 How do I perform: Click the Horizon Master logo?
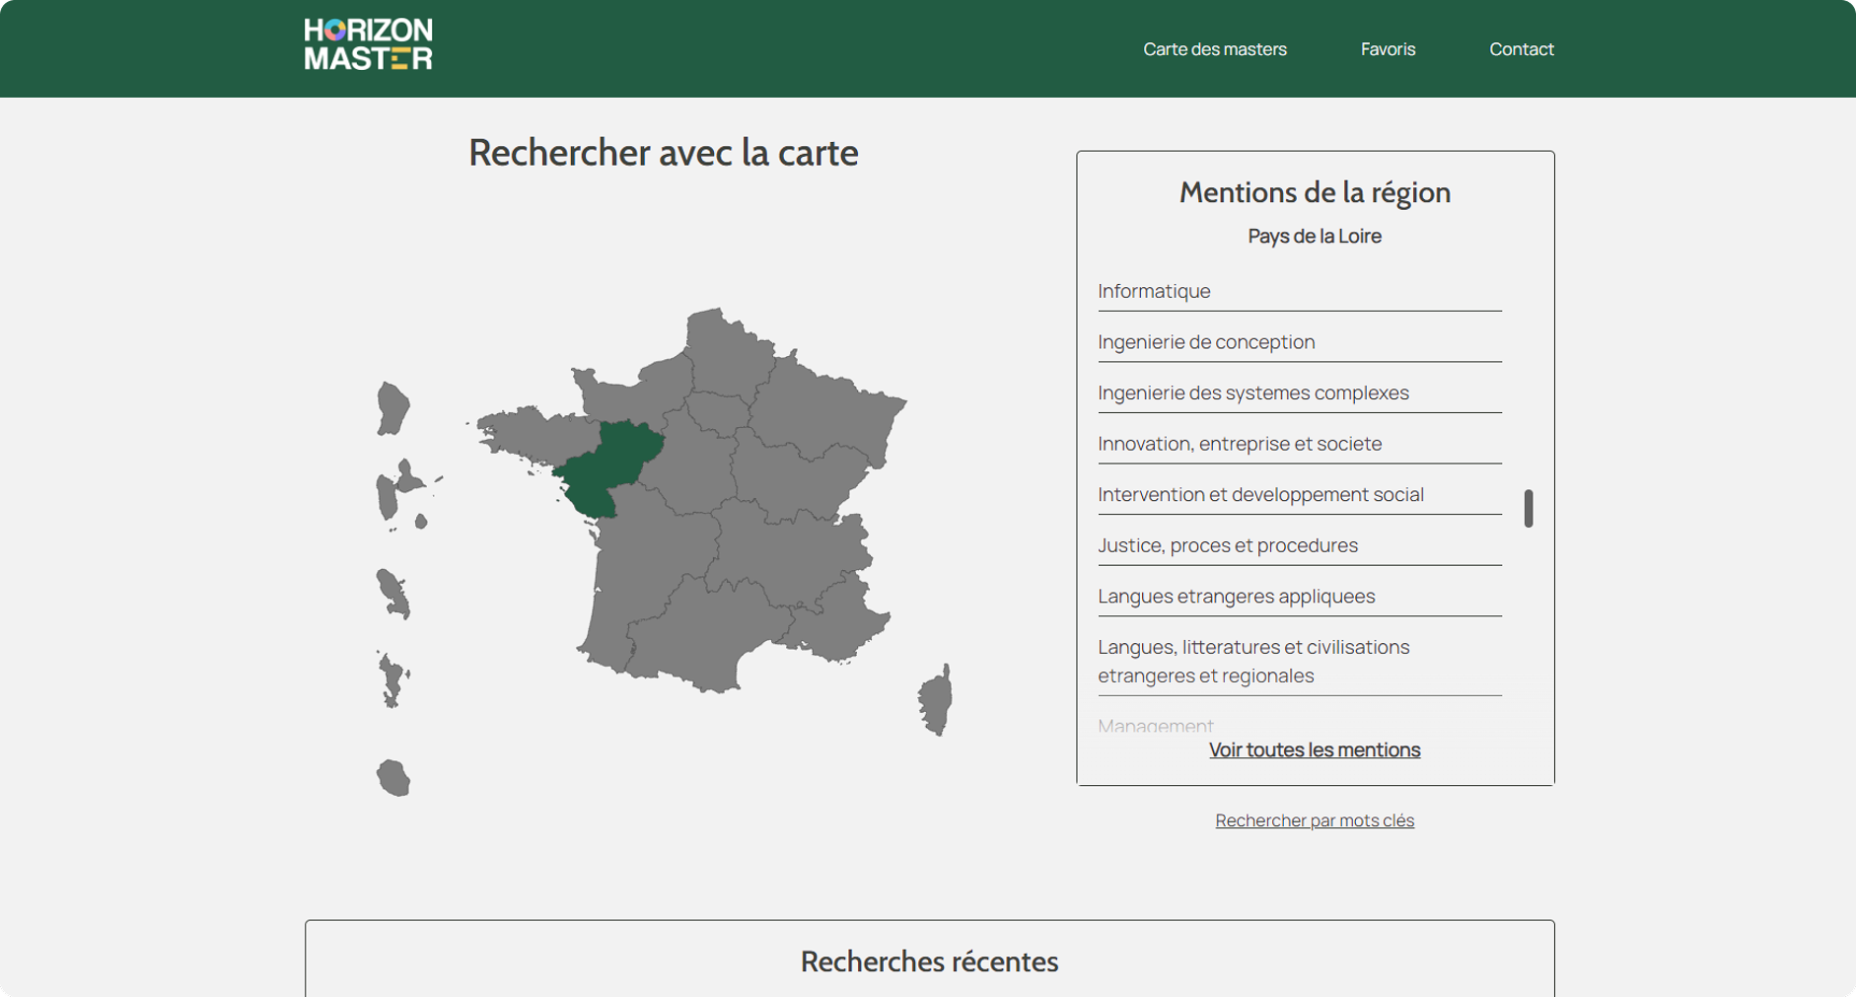368,44
